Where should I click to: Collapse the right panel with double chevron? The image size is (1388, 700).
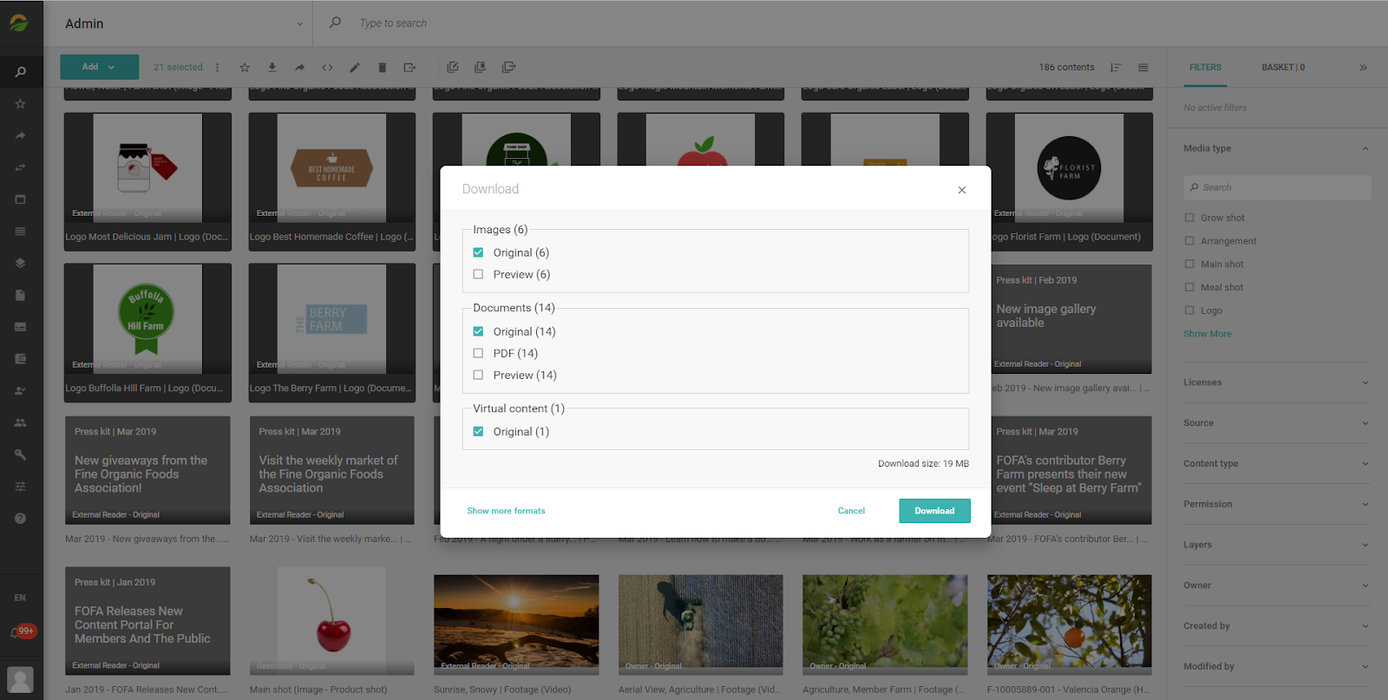tap(1363, 67)
